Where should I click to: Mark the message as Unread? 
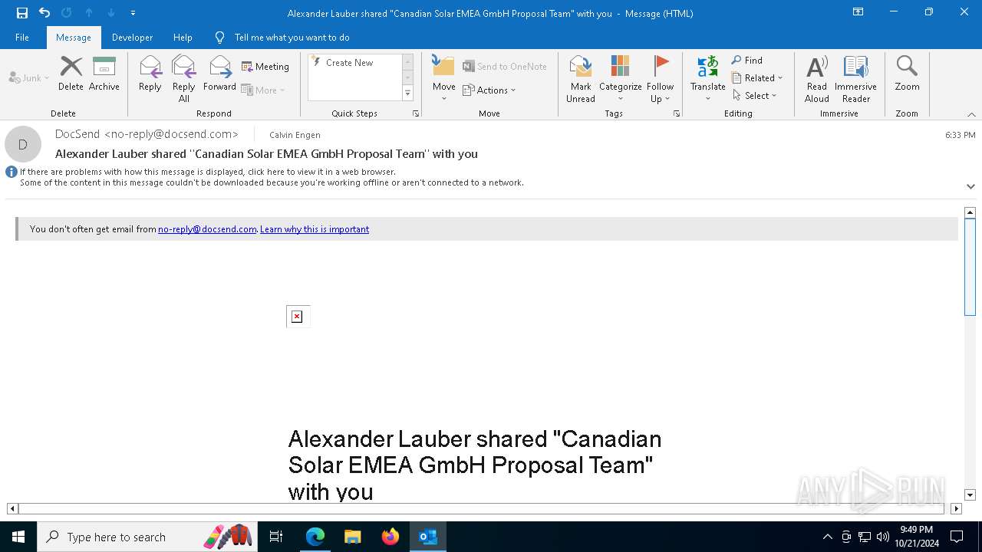[581, 78]
